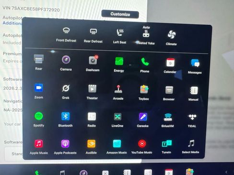Launch the LiveOne app
234x175 pixels.
coord(117,120)
